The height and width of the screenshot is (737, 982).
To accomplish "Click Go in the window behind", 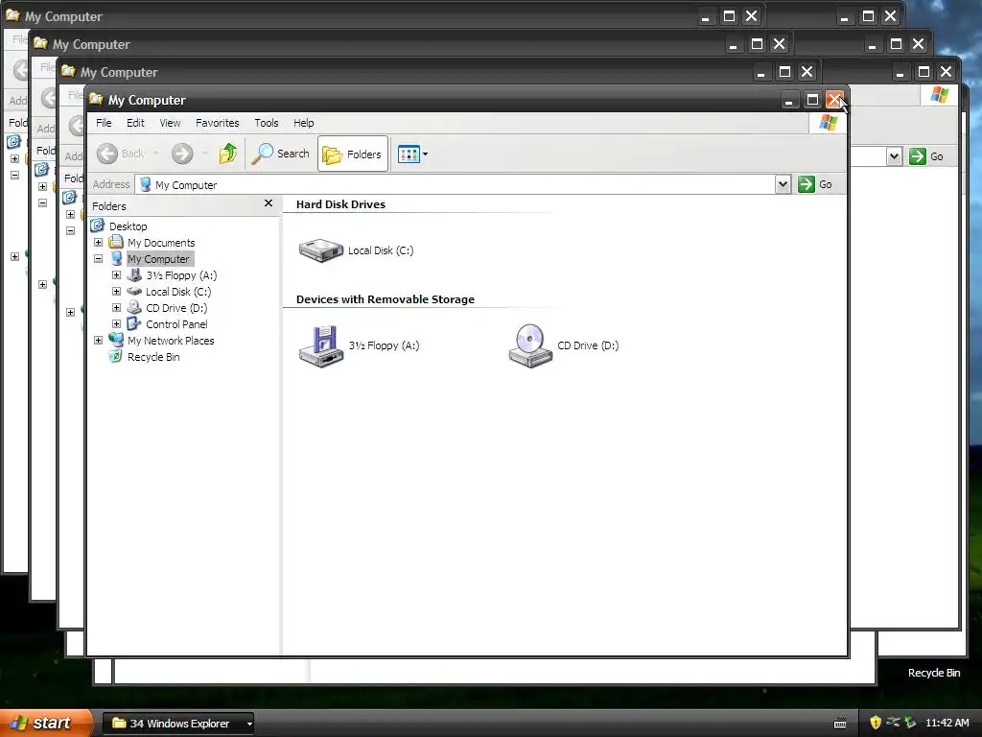I will 927,156.
